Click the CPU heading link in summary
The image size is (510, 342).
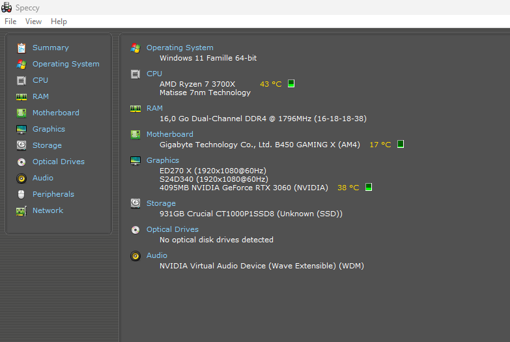point(154,74)
